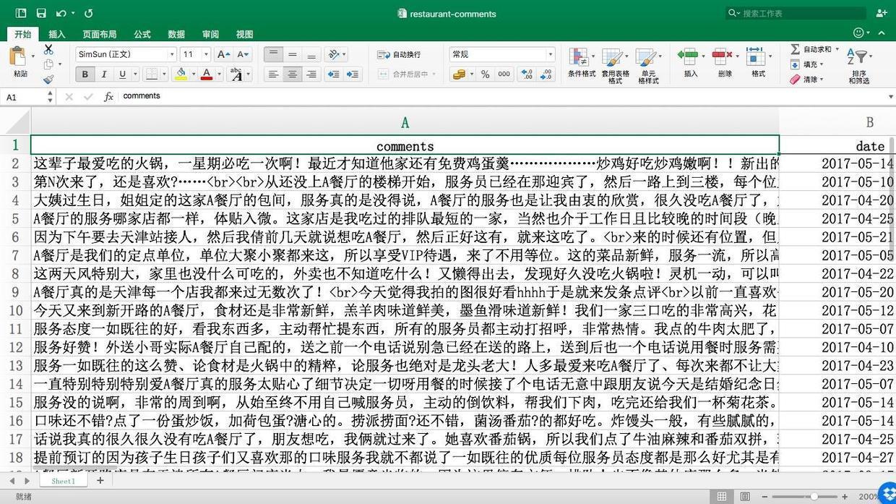
Task: Add a new worksheet with the plus button
Action: click(x=100, y=480)
